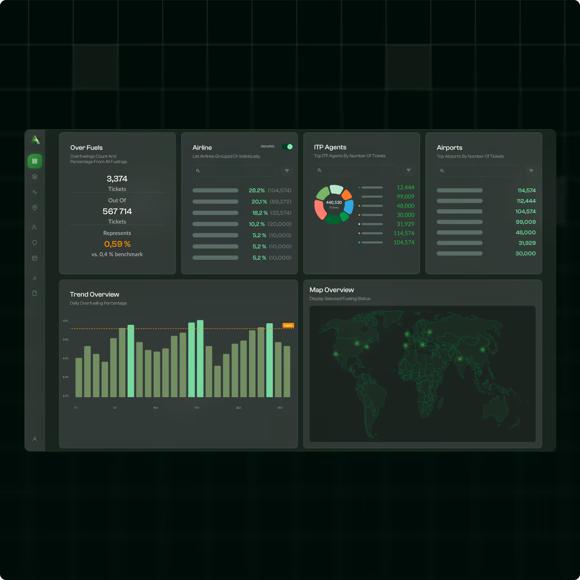
Task: Open the document file sidebar icon
Action: pos(35,293)
